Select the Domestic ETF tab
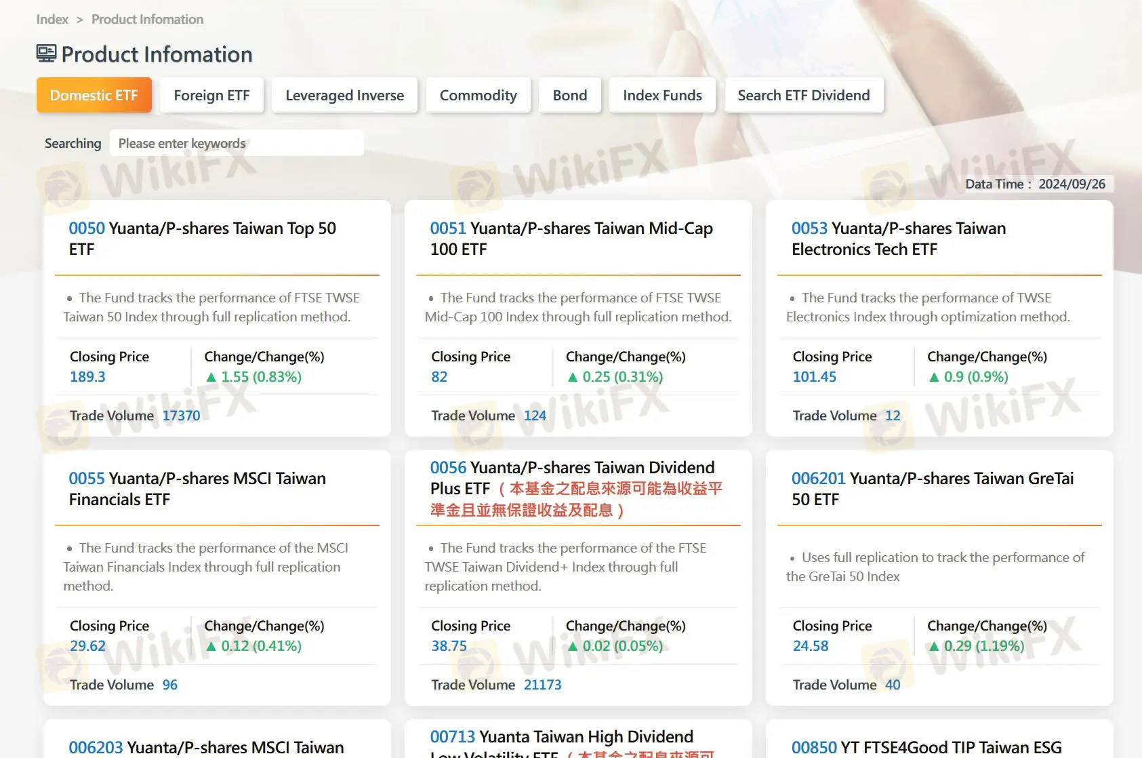 pyautogui.click(x=94, y=95)
